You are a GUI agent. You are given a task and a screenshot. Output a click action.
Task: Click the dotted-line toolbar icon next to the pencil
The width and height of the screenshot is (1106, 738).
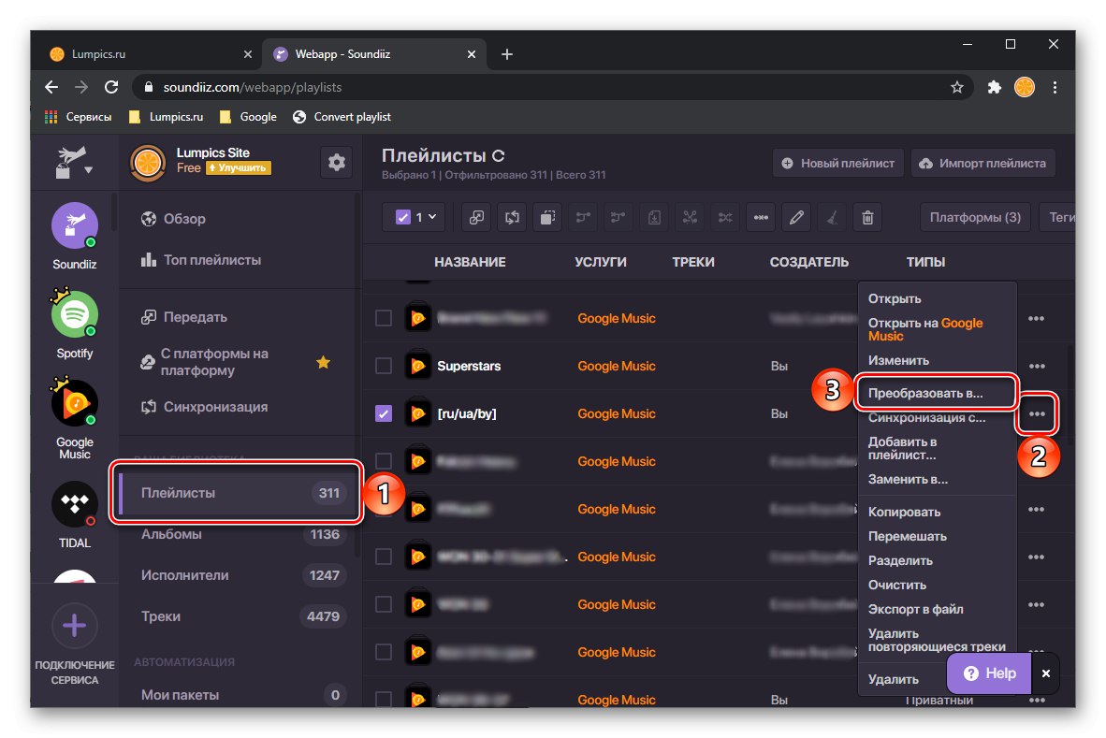tap(761, 218)
